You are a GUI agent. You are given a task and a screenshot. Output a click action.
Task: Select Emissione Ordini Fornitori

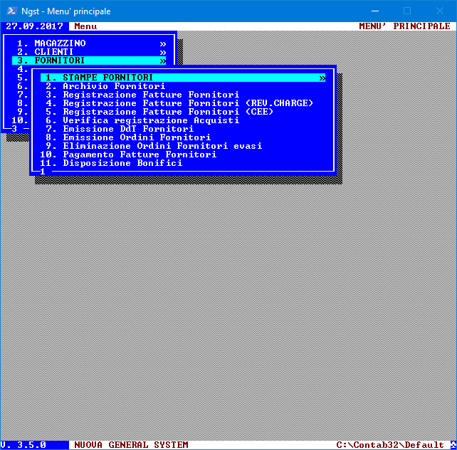pos(137,137)
